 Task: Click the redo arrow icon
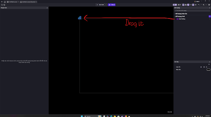[x=201, y=5]
